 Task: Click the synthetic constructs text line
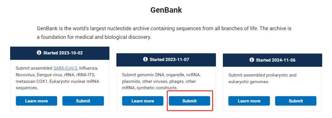coord(150,88)
